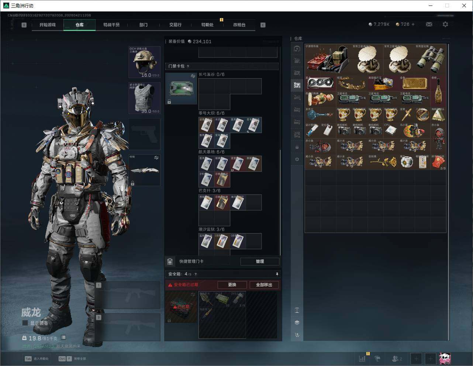Image resolution: width=473 pixels, height=366 pixels.
Task: Select the expired safe box thumbnail
Action: coord(181,307)
